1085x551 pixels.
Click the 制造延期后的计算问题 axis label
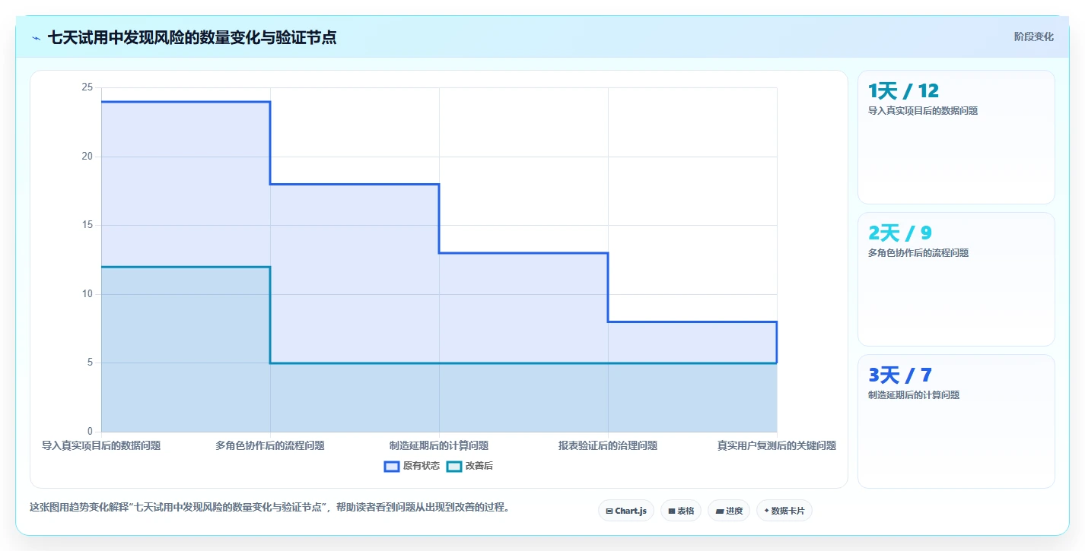pyautogui.click(x=439, y=445)
